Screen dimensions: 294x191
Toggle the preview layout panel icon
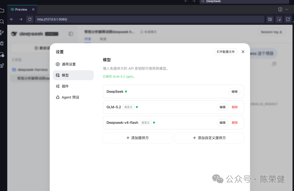(x=270, y=19)
